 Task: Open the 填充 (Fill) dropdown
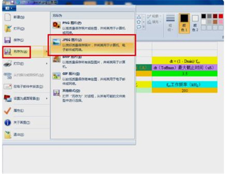click(x=154, y=22)
